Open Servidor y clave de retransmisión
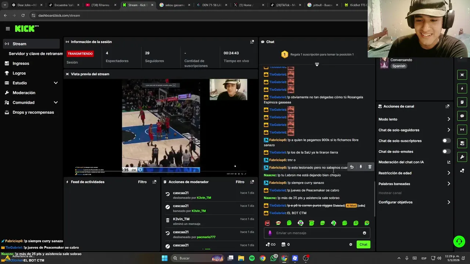This screenshot has height=264, width=470. tap(36, 54)
